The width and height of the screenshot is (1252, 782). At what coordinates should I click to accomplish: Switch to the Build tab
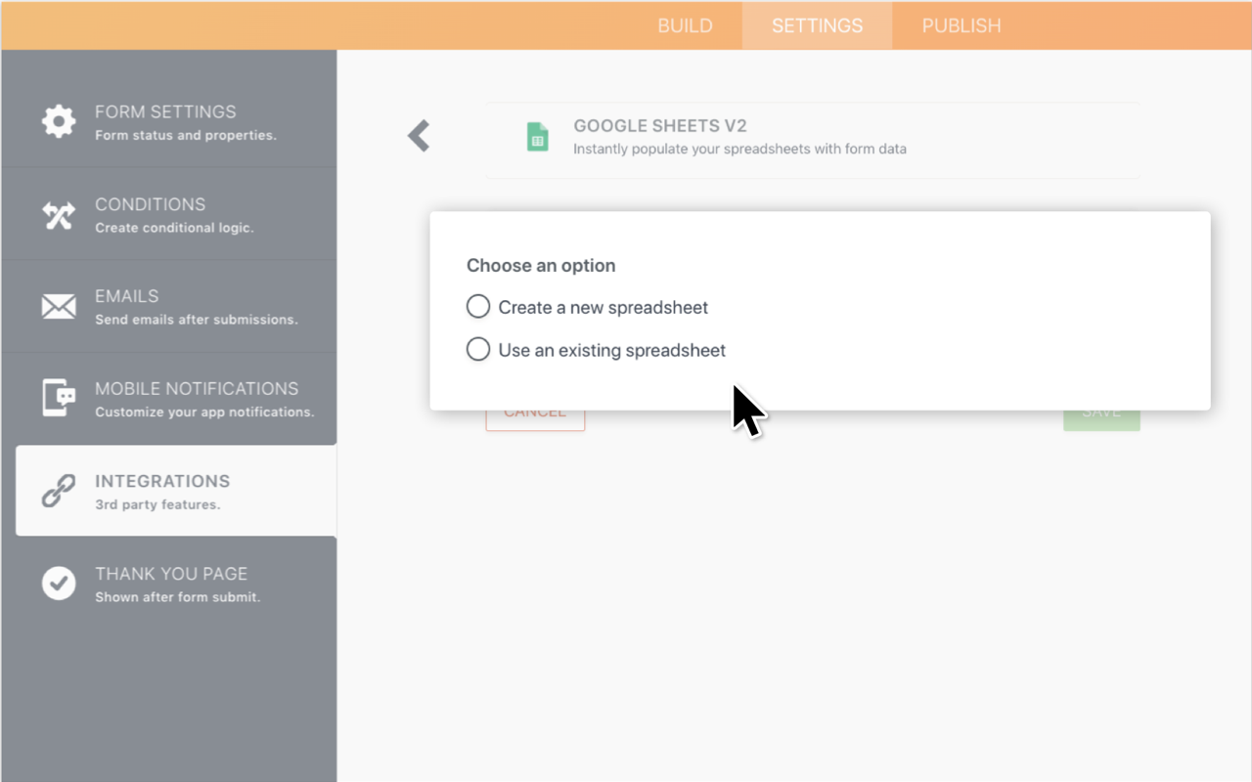coord(685,26)
